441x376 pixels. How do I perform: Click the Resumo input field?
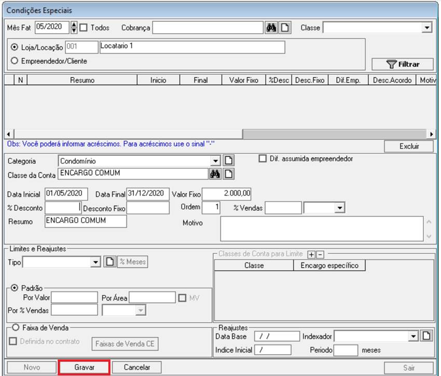point(86,221)
